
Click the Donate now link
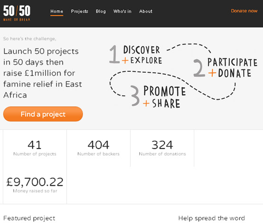click(x=244, y=11)
